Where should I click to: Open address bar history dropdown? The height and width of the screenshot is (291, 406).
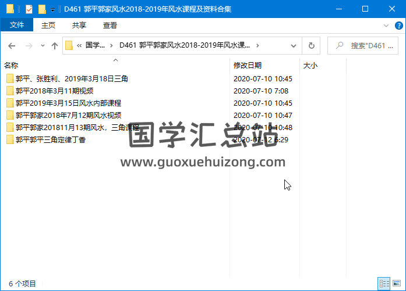[294, 46]
